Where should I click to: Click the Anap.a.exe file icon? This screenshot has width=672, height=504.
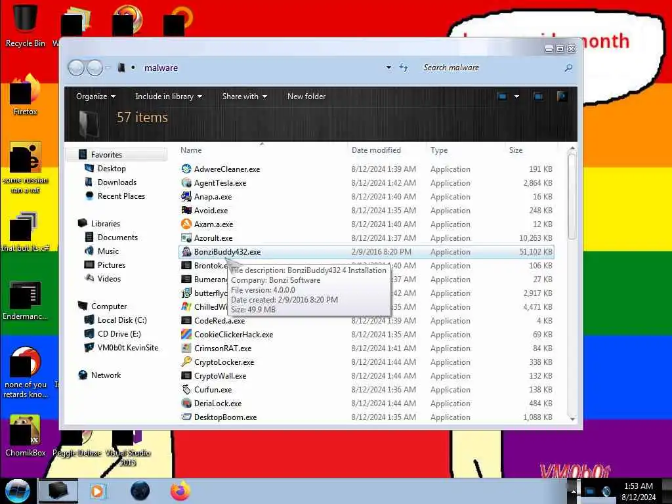(x=186, y=196)
